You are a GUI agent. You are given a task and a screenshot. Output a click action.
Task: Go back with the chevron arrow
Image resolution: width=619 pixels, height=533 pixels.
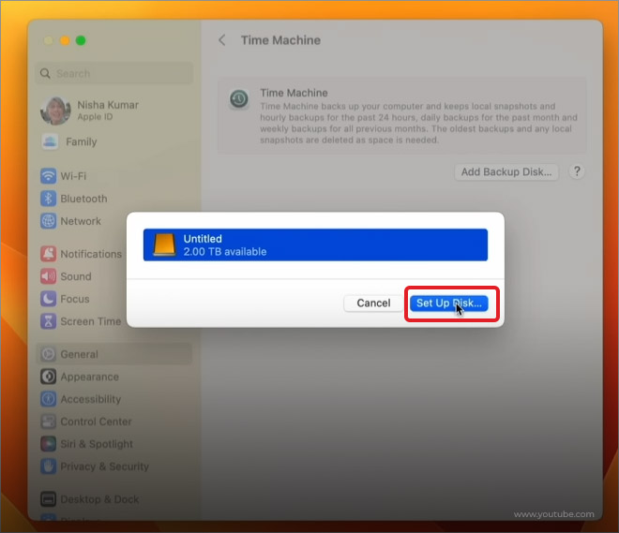coord(222,40)
